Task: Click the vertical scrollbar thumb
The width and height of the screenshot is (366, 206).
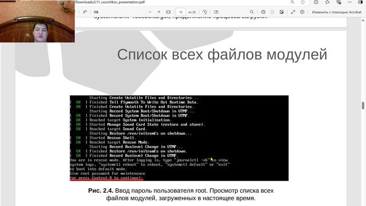Action: [363, 105]
